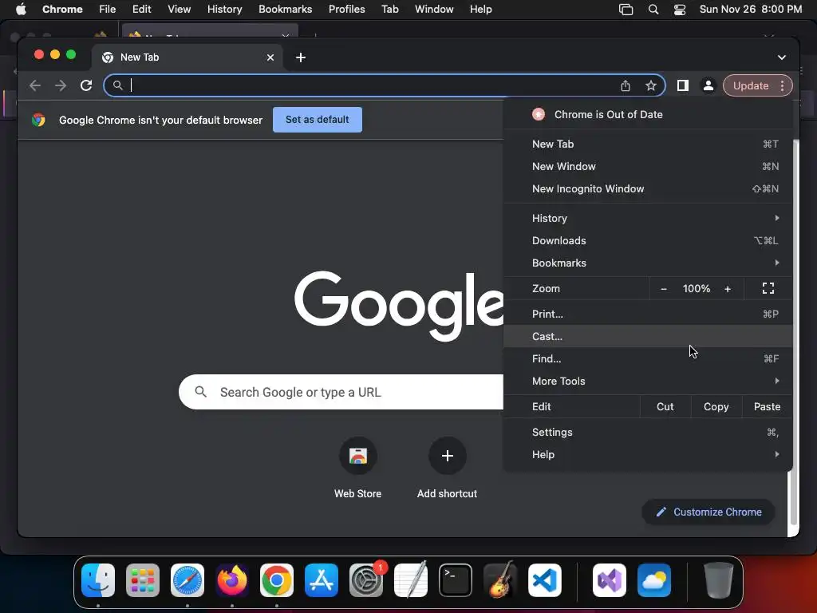Image resolution: width=817 pixels, height=613 pixels.
Task: Click the page vertical scrollbar
Action: point(794,332)
